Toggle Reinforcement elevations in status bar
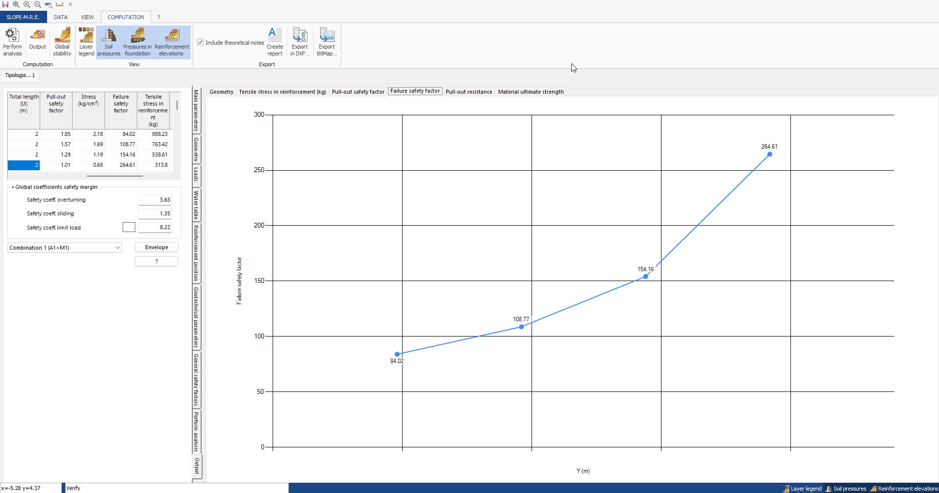939x493 pixels. pos(904,489)
